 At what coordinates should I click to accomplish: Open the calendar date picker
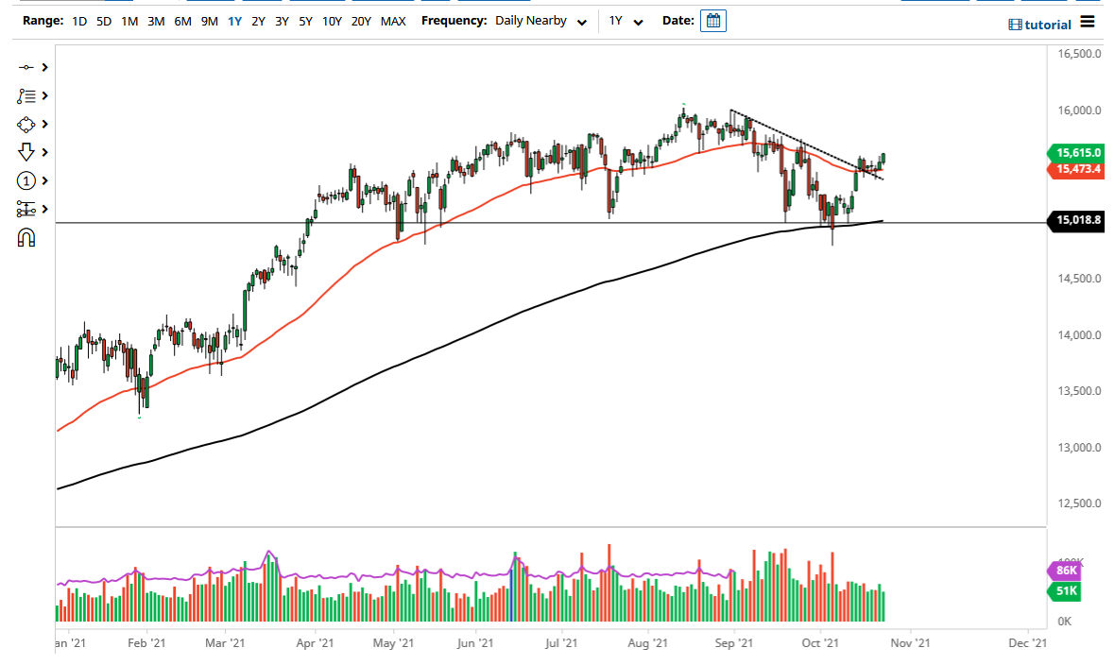coord(713,20)
